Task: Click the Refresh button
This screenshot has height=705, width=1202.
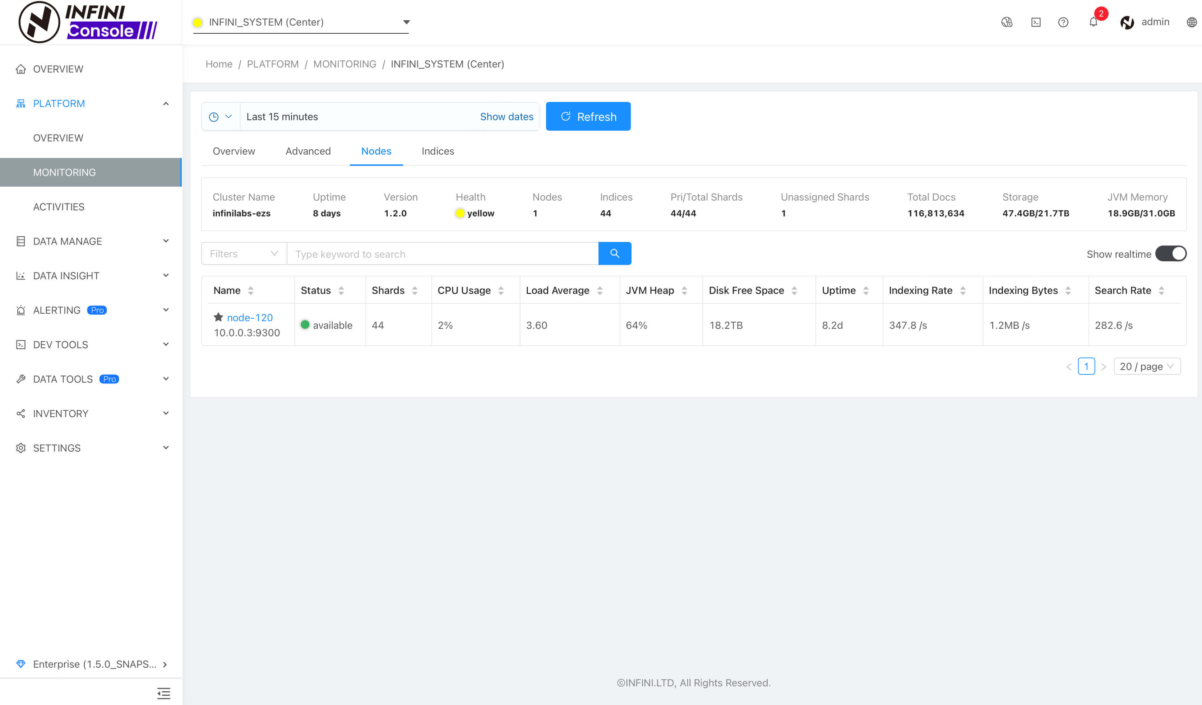Action: coord(588,116)
